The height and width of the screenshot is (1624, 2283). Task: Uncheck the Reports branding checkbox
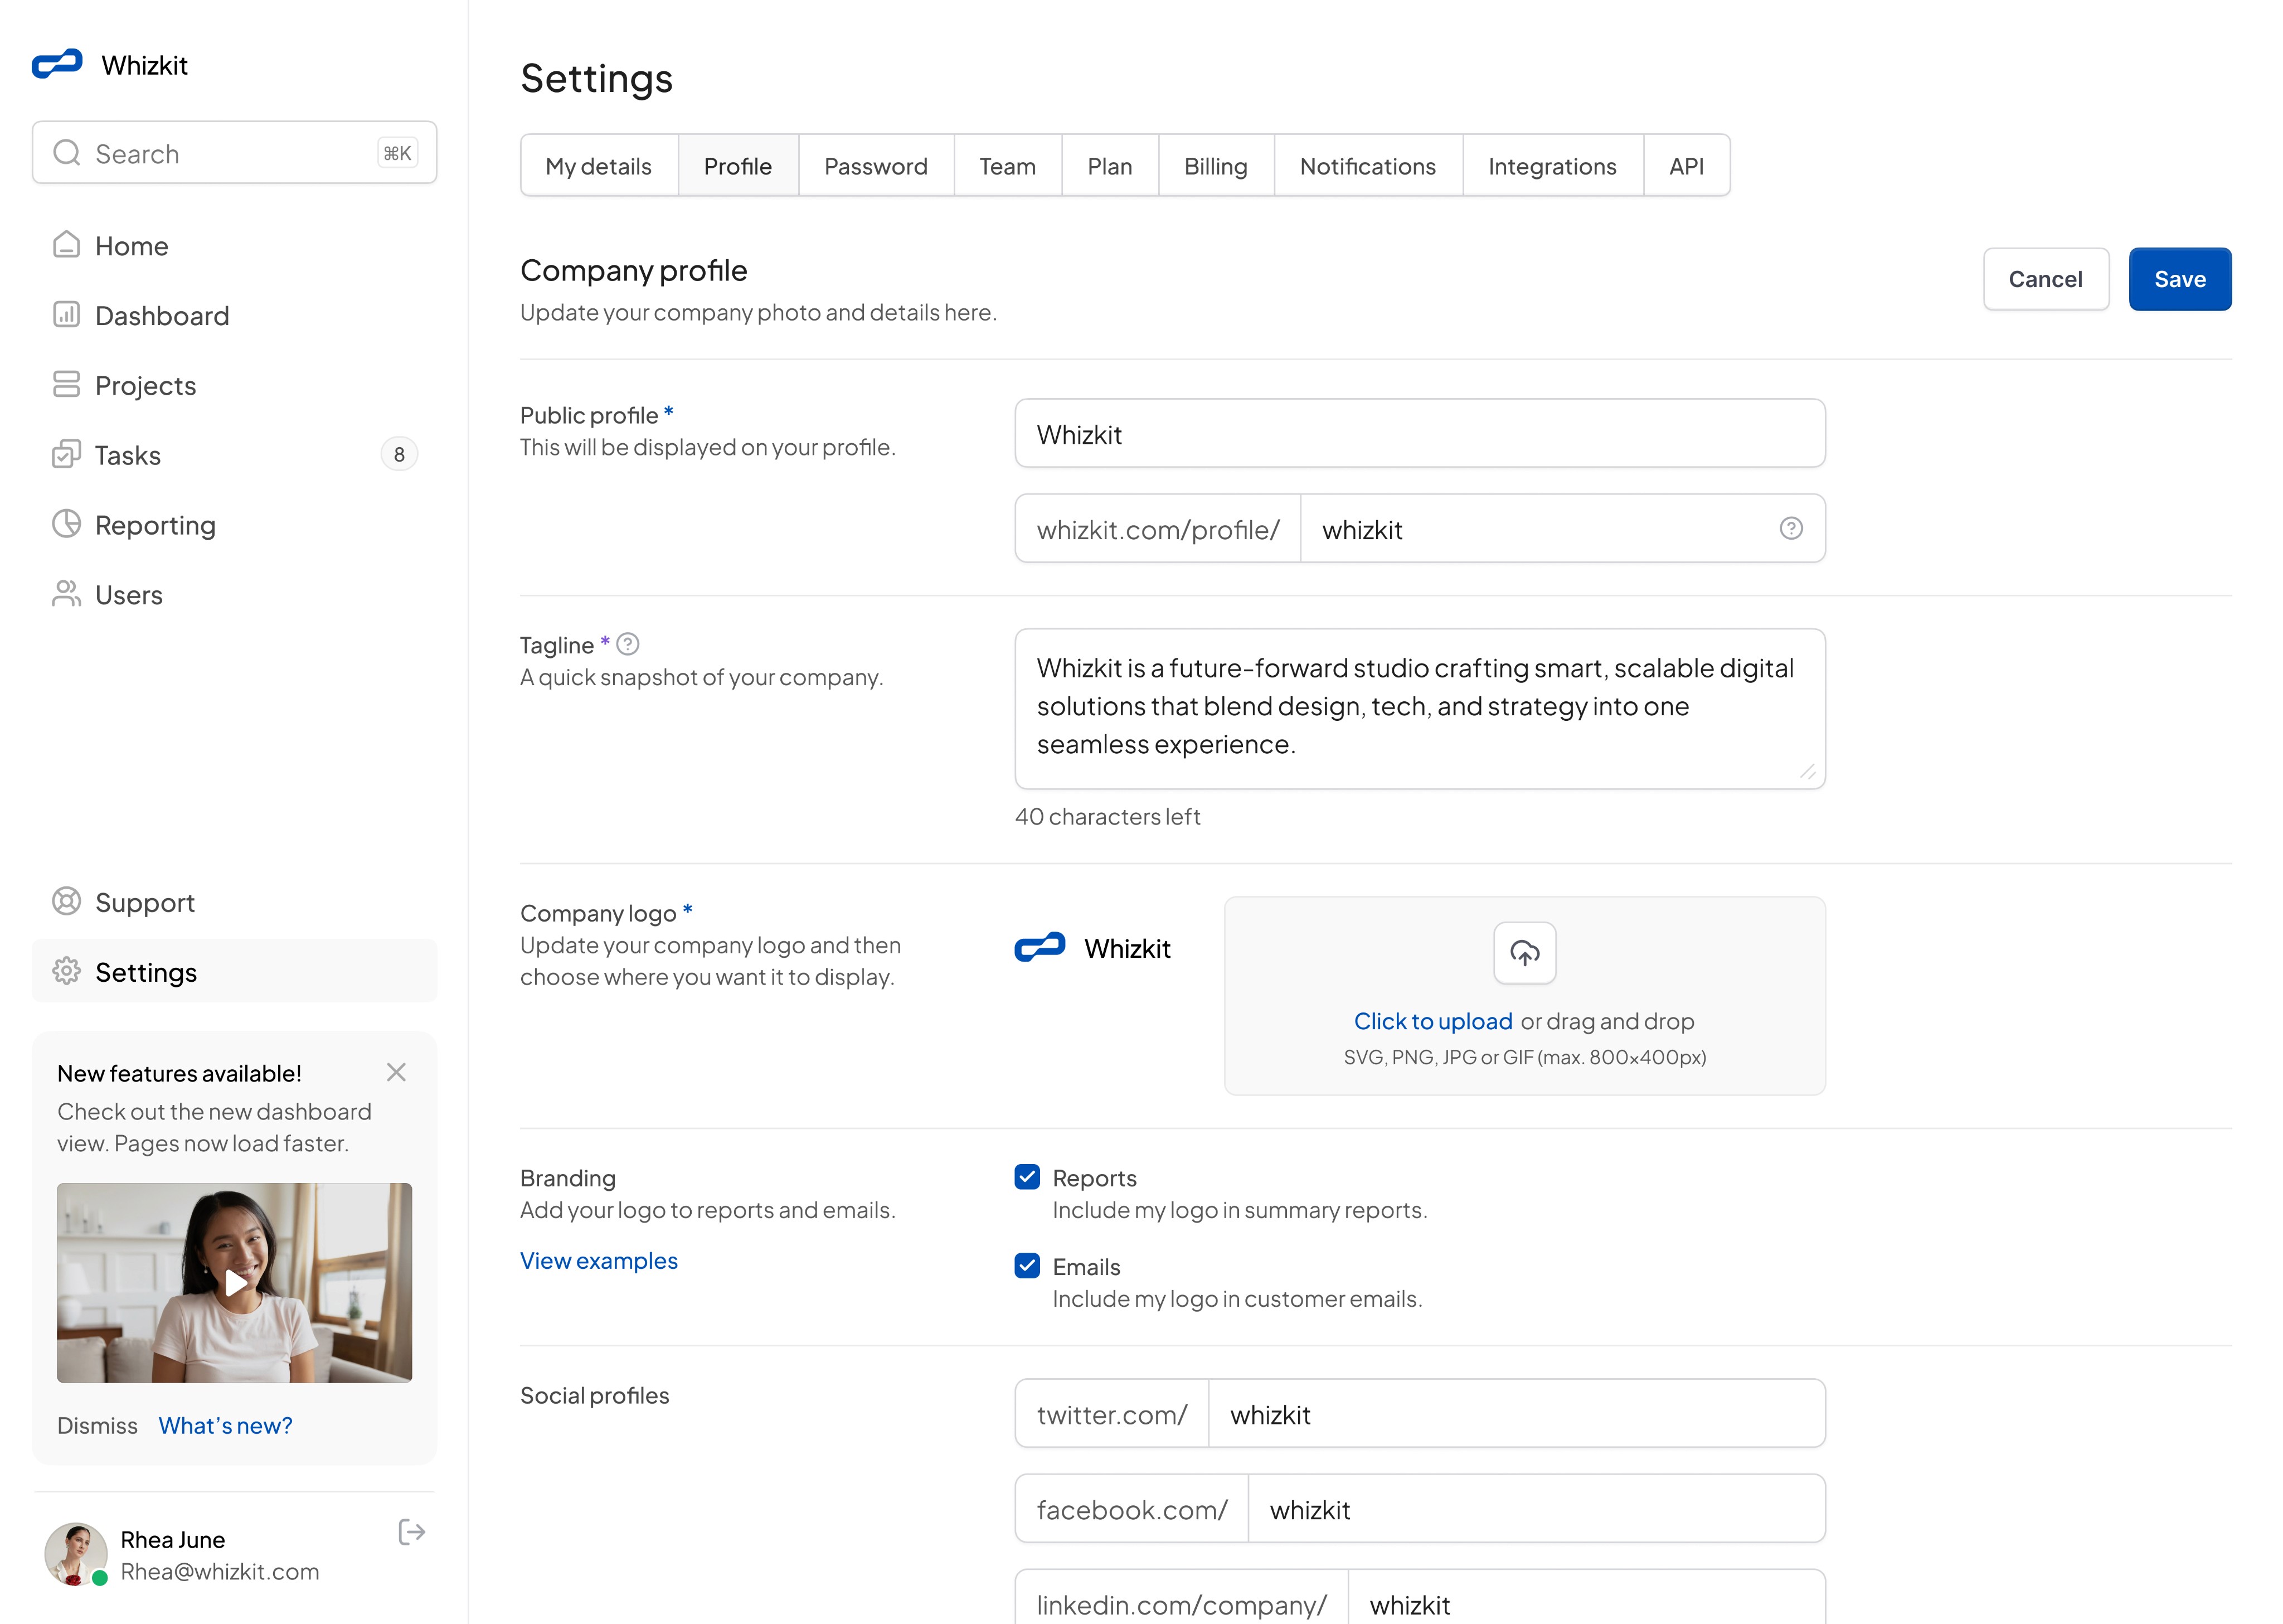point(1027,1177)
